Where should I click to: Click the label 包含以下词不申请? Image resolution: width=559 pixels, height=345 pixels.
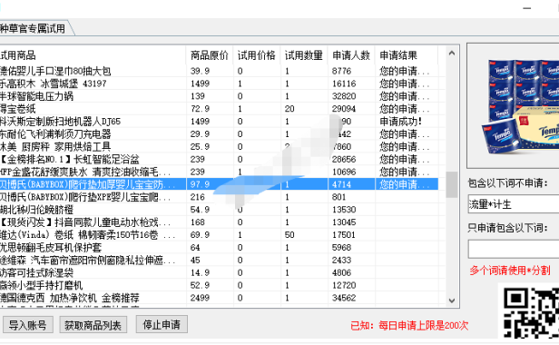coord(507,183)
